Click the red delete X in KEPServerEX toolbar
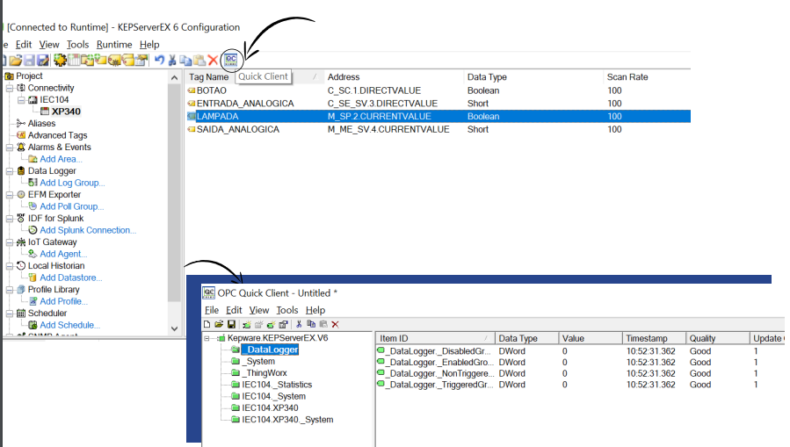The width and height of the screenshot is (790, 447). click(x=213, y=61)
